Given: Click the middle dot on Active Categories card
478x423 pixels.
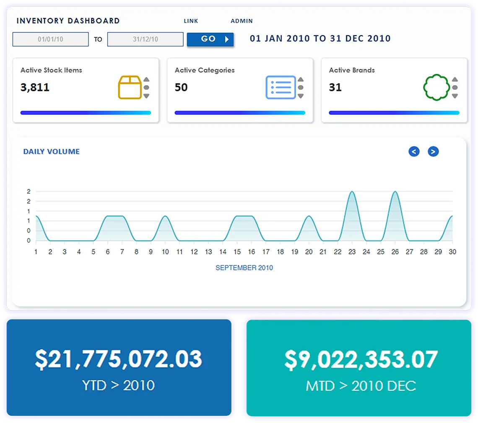Looking at the screenshot, I should [301, 88].
